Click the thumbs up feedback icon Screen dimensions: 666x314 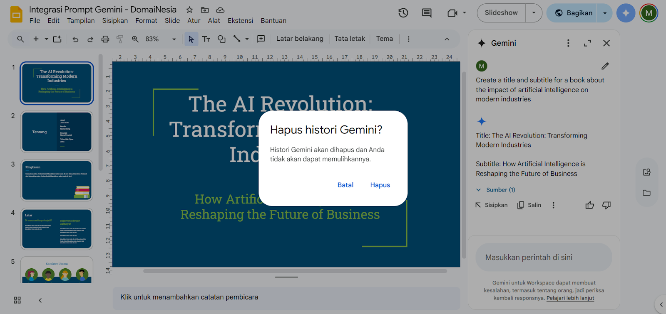tap(589, 205)
